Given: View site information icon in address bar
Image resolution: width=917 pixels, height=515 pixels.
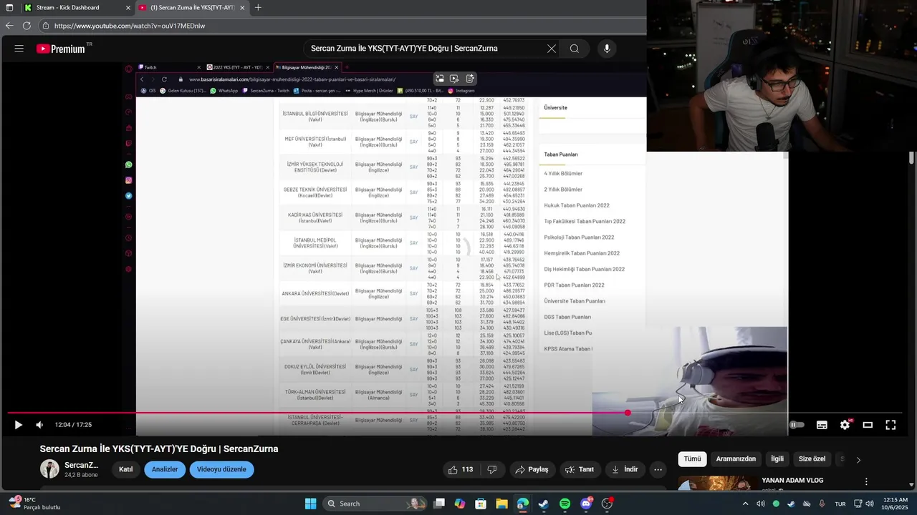Looking at the screenshot, I should tap(45, 26).
